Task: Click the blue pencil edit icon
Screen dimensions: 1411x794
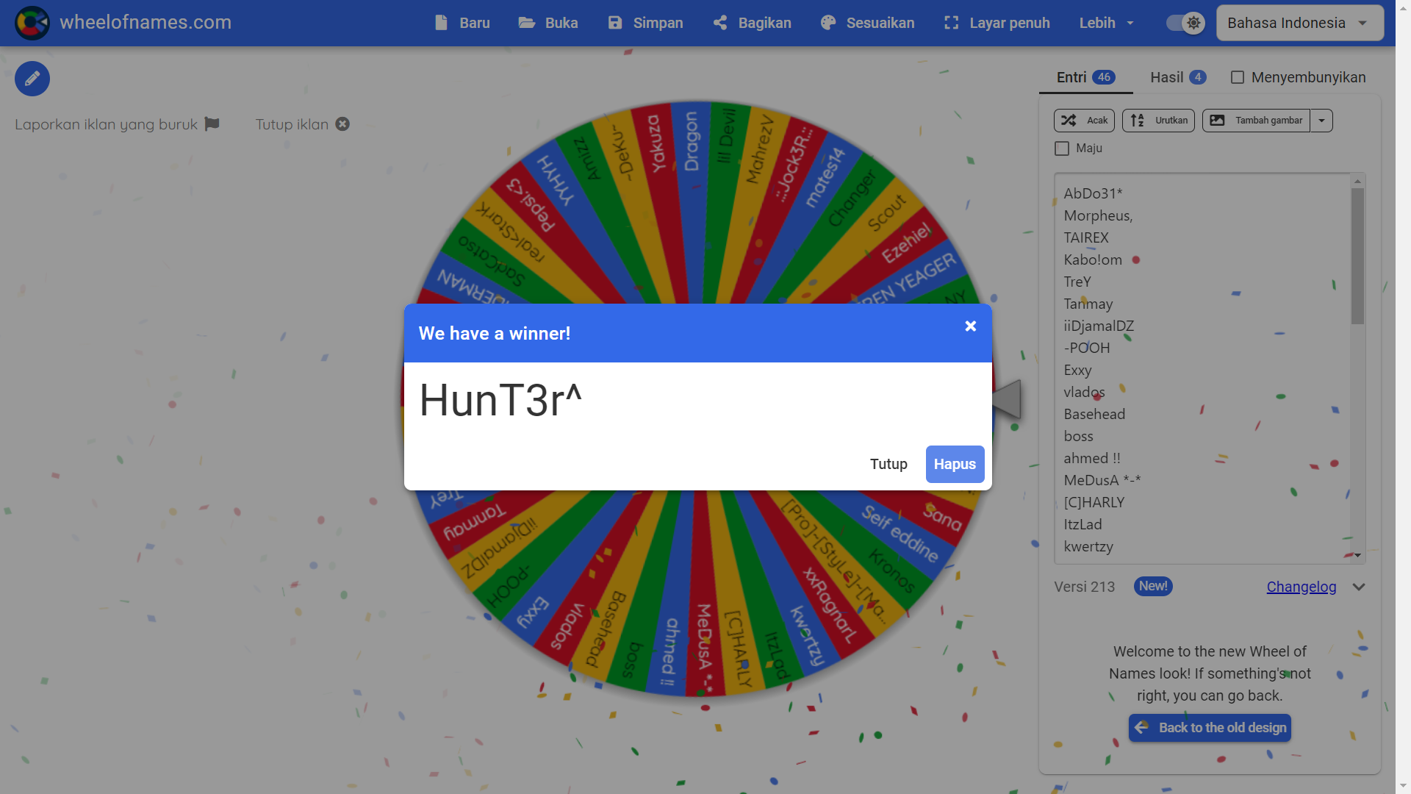Action: coord(32,79)
